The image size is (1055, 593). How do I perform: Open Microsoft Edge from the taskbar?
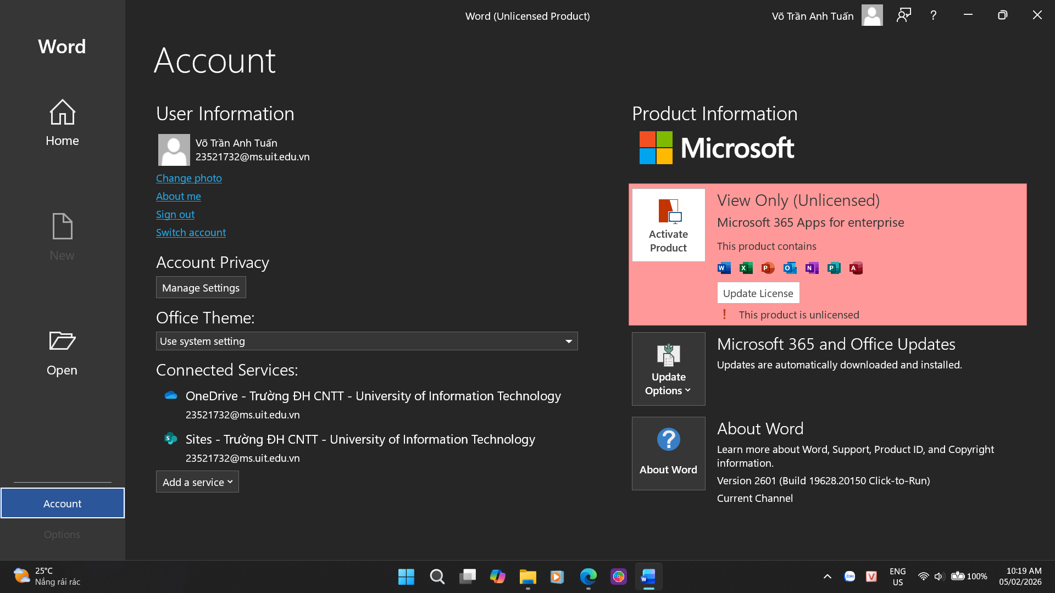click(588, 577)
